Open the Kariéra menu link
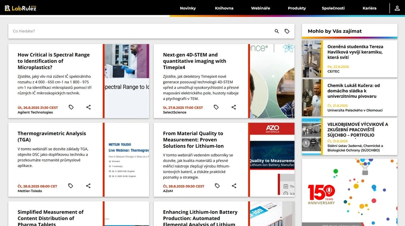This screenshot has height=226, width=405. coord(369,8)
